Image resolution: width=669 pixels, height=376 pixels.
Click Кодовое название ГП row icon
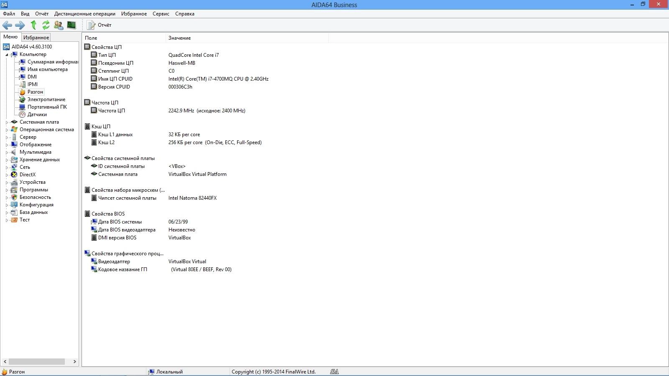click(x=94, y=269)
